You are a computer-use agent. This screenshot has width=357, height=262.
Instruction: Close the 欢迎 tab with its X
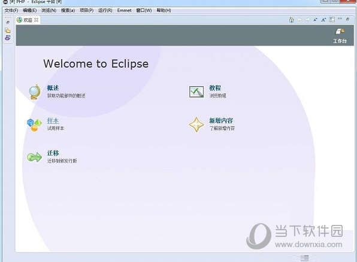coord(36,20)
